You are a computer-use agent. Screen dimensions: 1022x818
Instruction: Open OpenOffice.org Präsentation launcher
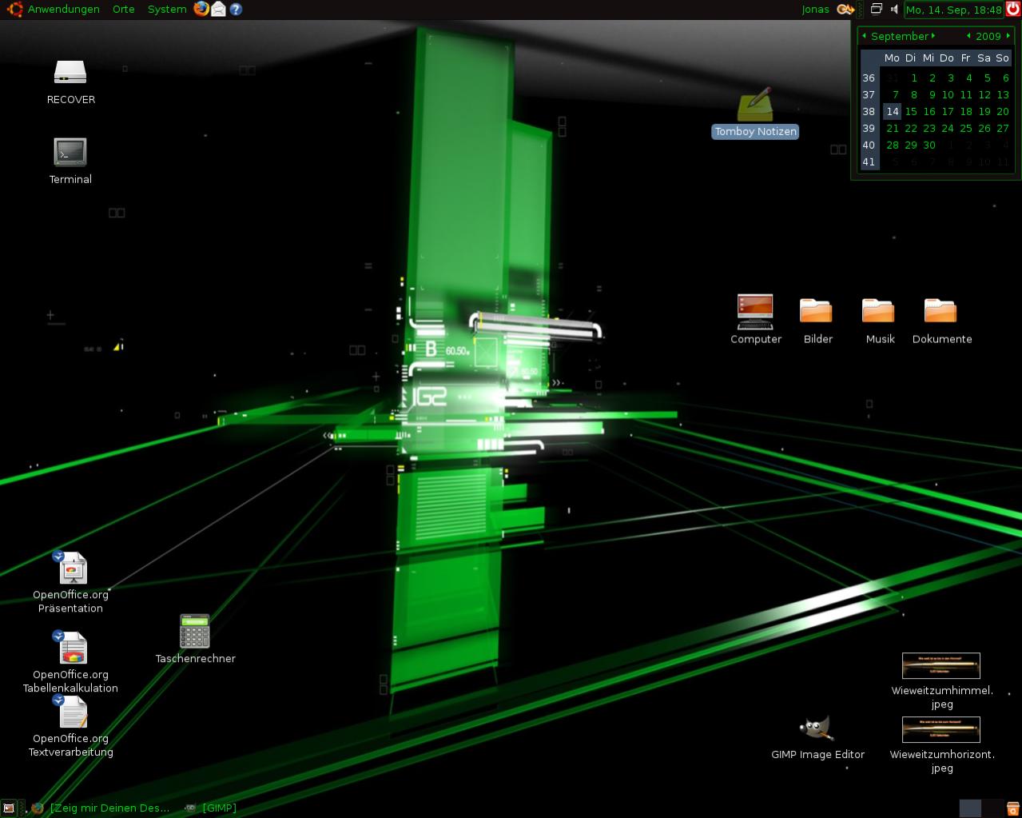[73, 569]
